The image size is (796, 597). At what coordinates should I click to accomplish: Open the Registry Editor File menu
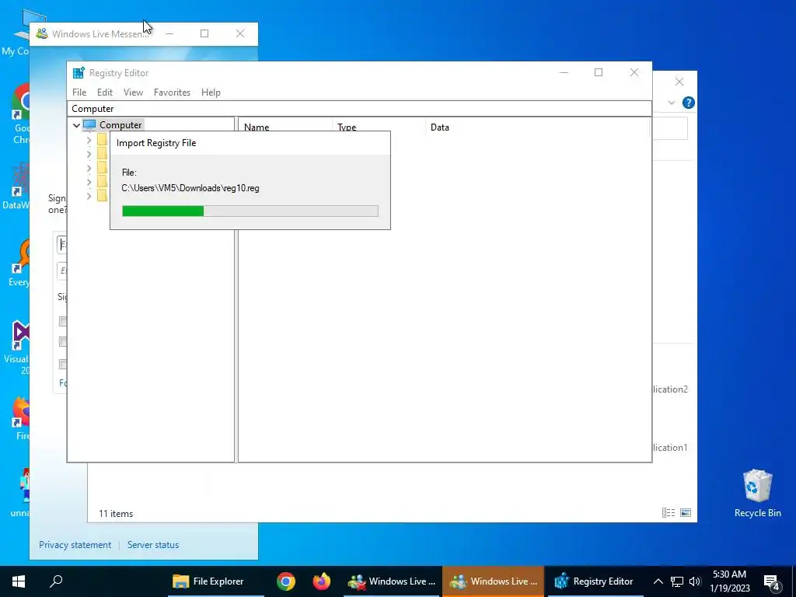click(79, 93)
